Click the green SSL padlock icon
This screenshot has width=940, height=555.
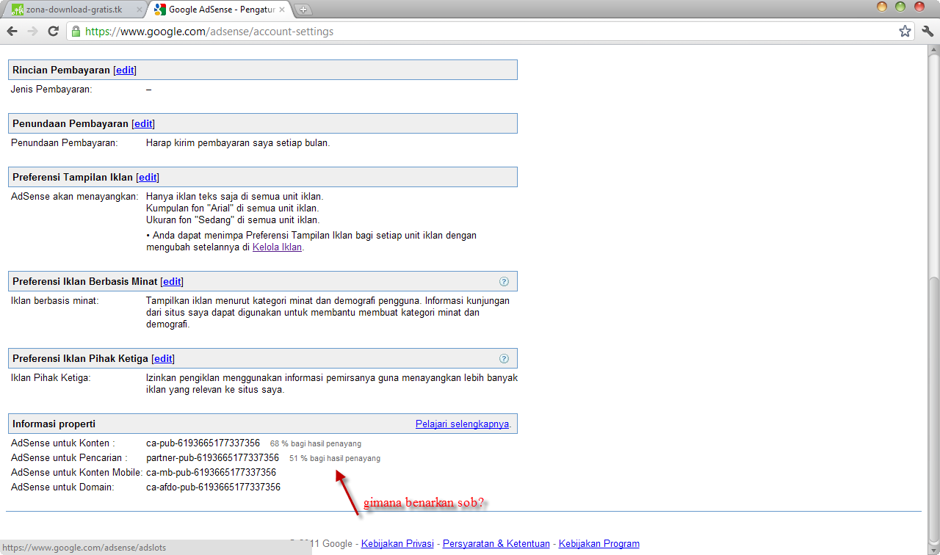coord(74,32)
